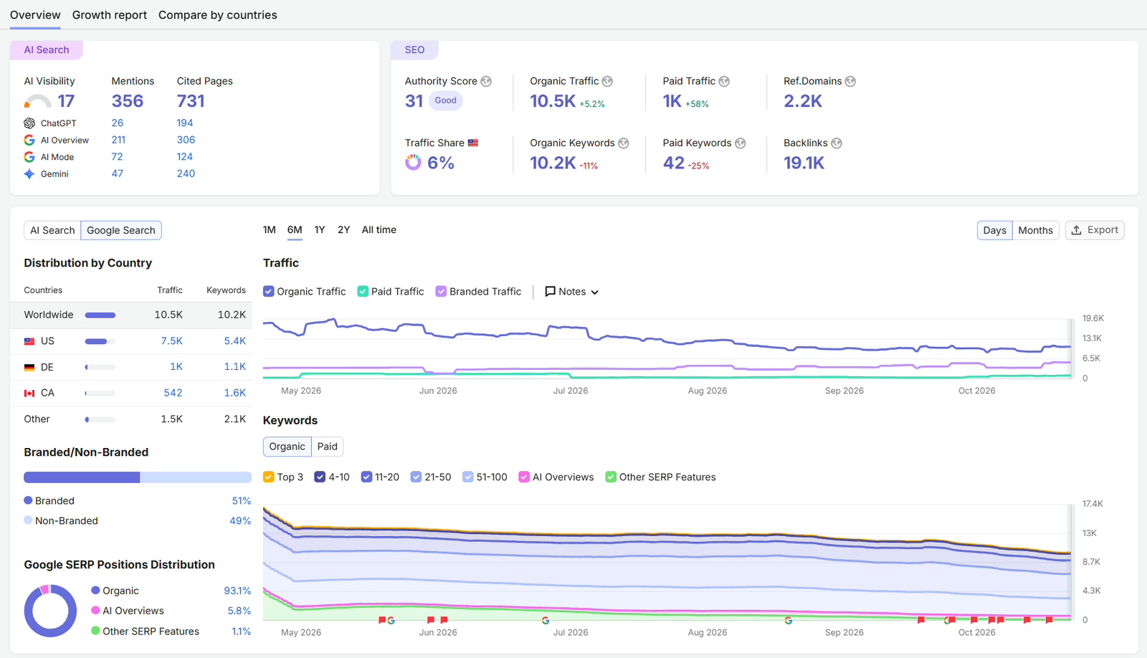1147x658 pixels.
Task: Click the info icon beside Backlinks
Action: pos(837,143)
